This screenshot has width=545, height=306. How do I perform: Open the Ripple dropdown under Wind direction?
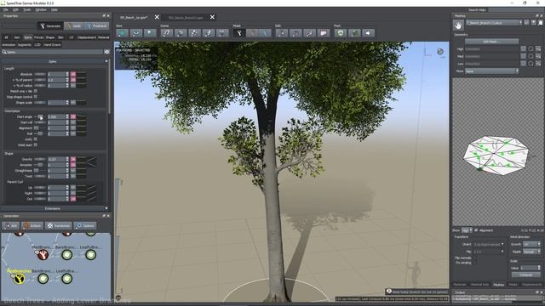pyautogui.click(x=531, y=252)
